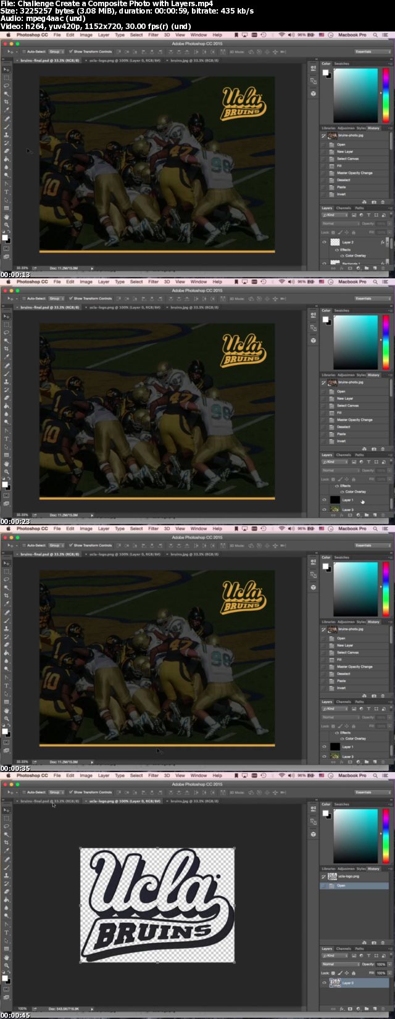Open the Filter menu in the 00:00:13 frame
Image resolution: width=395 pixels, height=1019 pixels.
(x=154, y=35)
